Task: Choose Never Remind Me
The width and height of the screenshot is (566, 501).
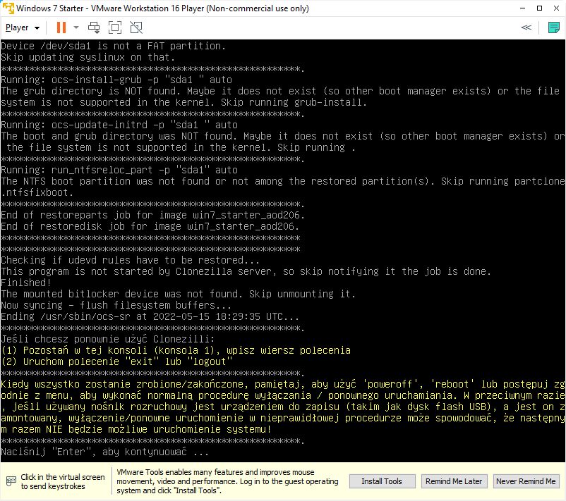Action: tap(525, 481)
